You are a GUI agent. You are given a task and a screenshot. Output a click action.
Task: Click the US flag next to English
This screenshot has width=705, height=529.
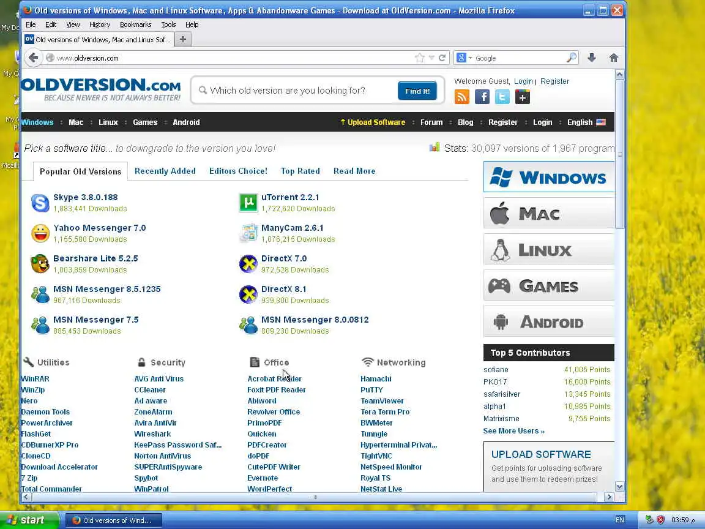pos(601,122)
